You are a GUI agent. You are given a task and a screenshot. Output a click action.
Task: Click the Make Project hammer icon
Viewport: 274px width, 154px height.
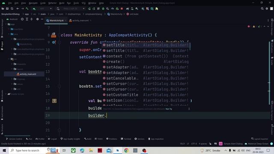coord(27,9)
